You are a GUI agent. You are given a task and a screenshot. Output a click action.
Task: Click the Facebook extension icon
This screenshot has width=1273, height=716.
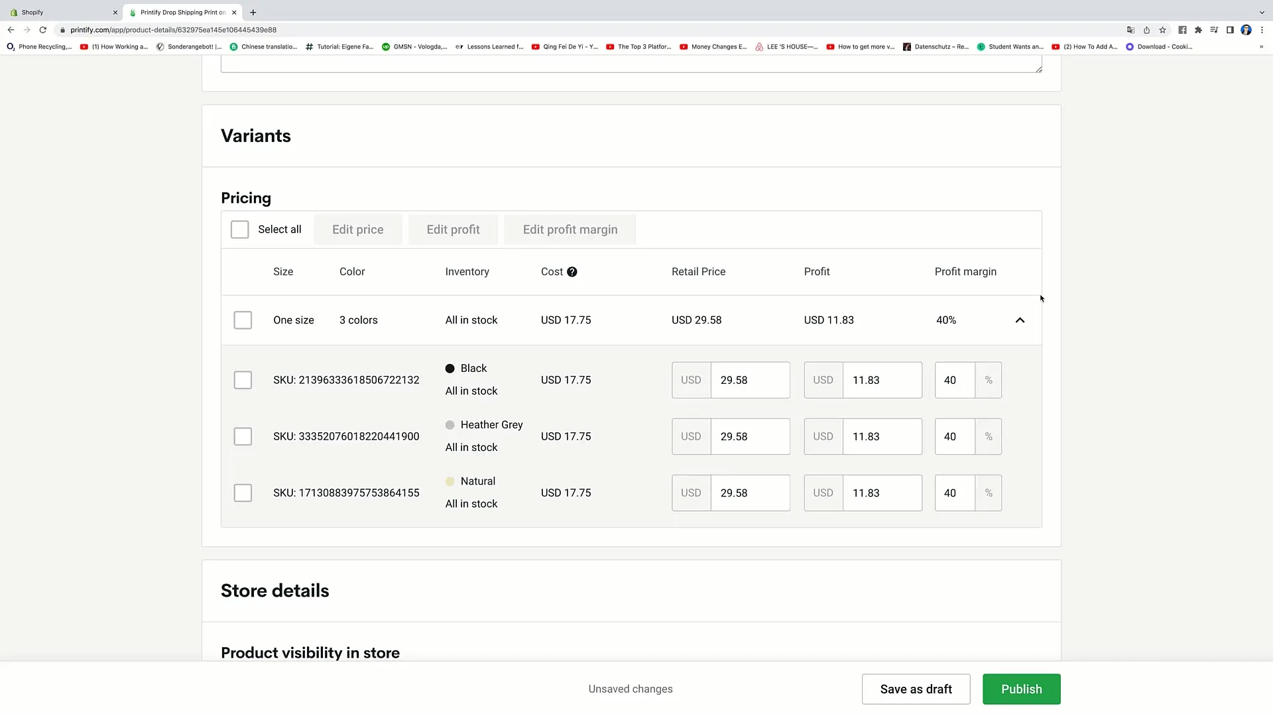[1182, 30]
